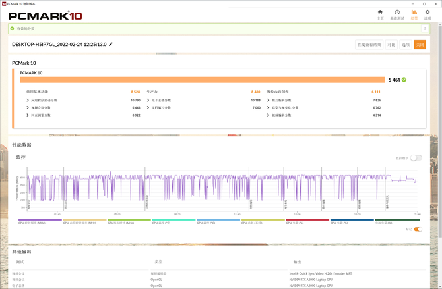The height and width of the screenshot is (289, 442).
Task: Switch to the Results chart icon
Action: click(414, 14)
